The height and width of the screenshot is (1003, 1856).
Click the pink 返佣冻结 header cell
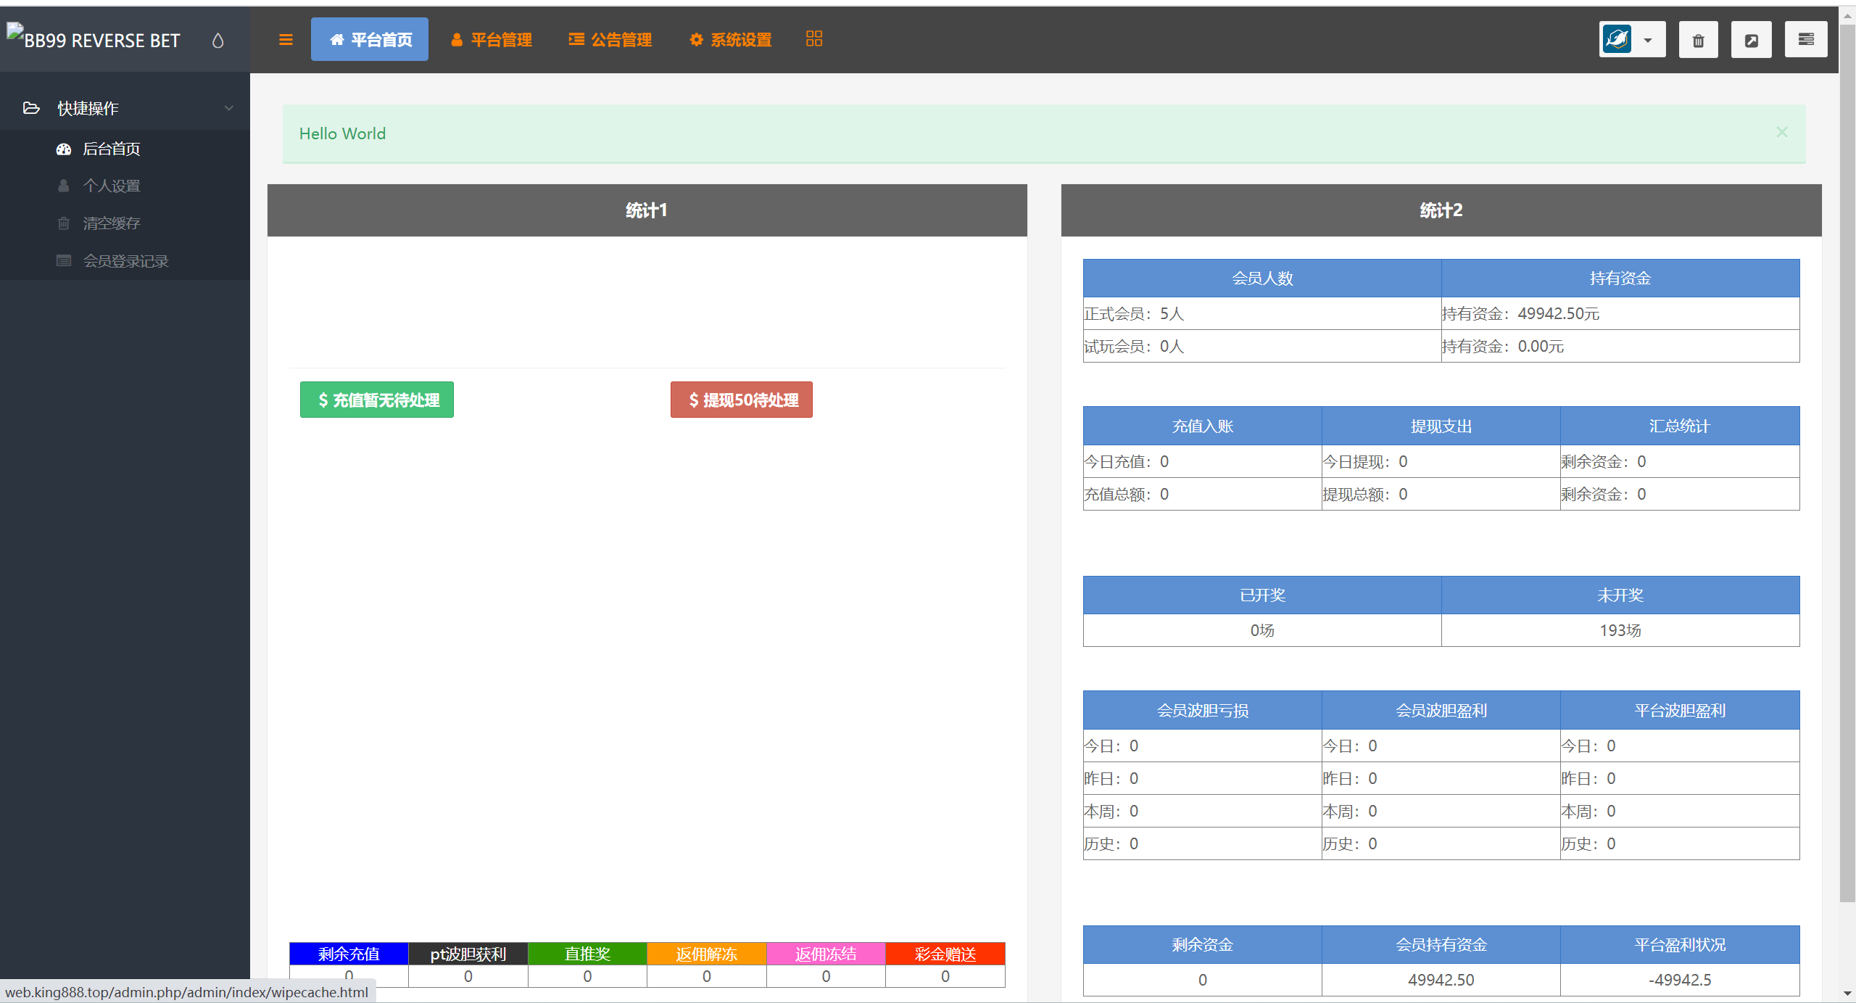826,954
